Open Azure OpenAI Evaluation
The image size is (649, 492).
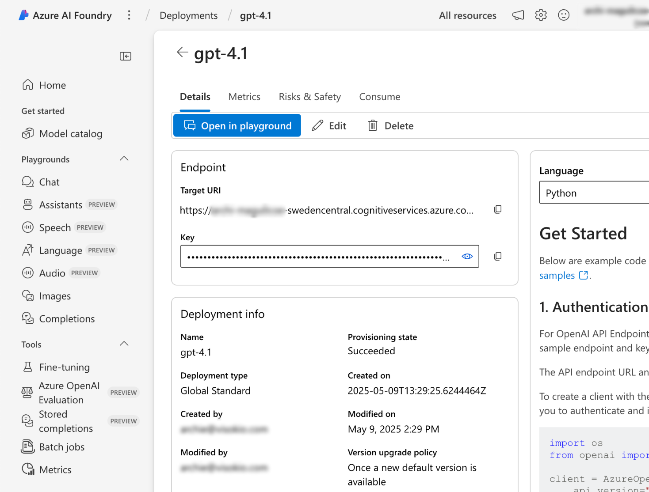coord(80,393)
